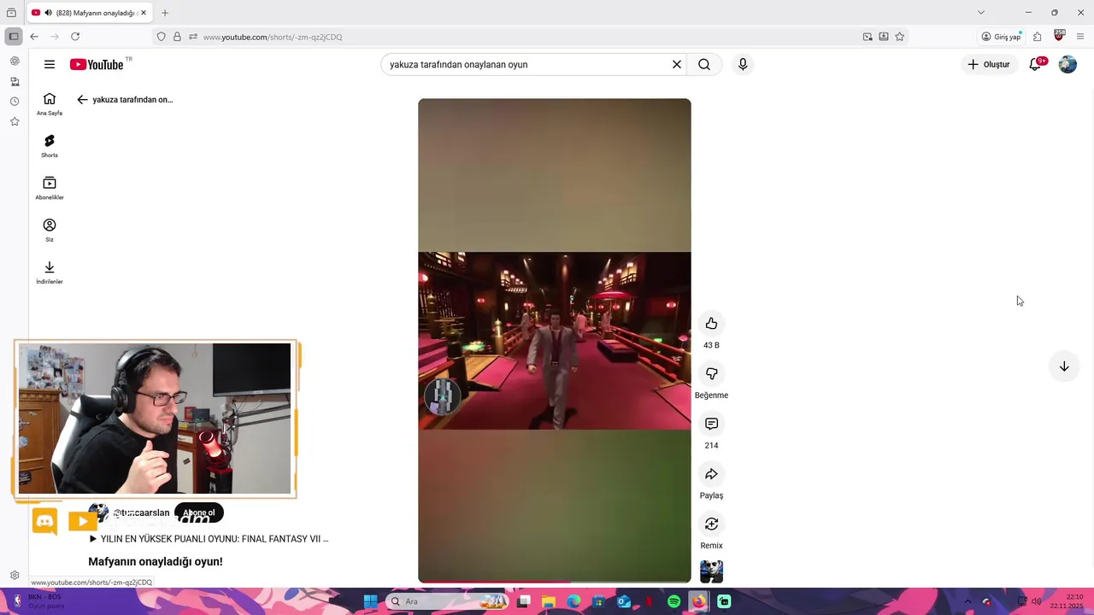Viewport: 1094px width, 615px height.
Task: Start voice search with the microphone
Action: [x=743, y=64]
